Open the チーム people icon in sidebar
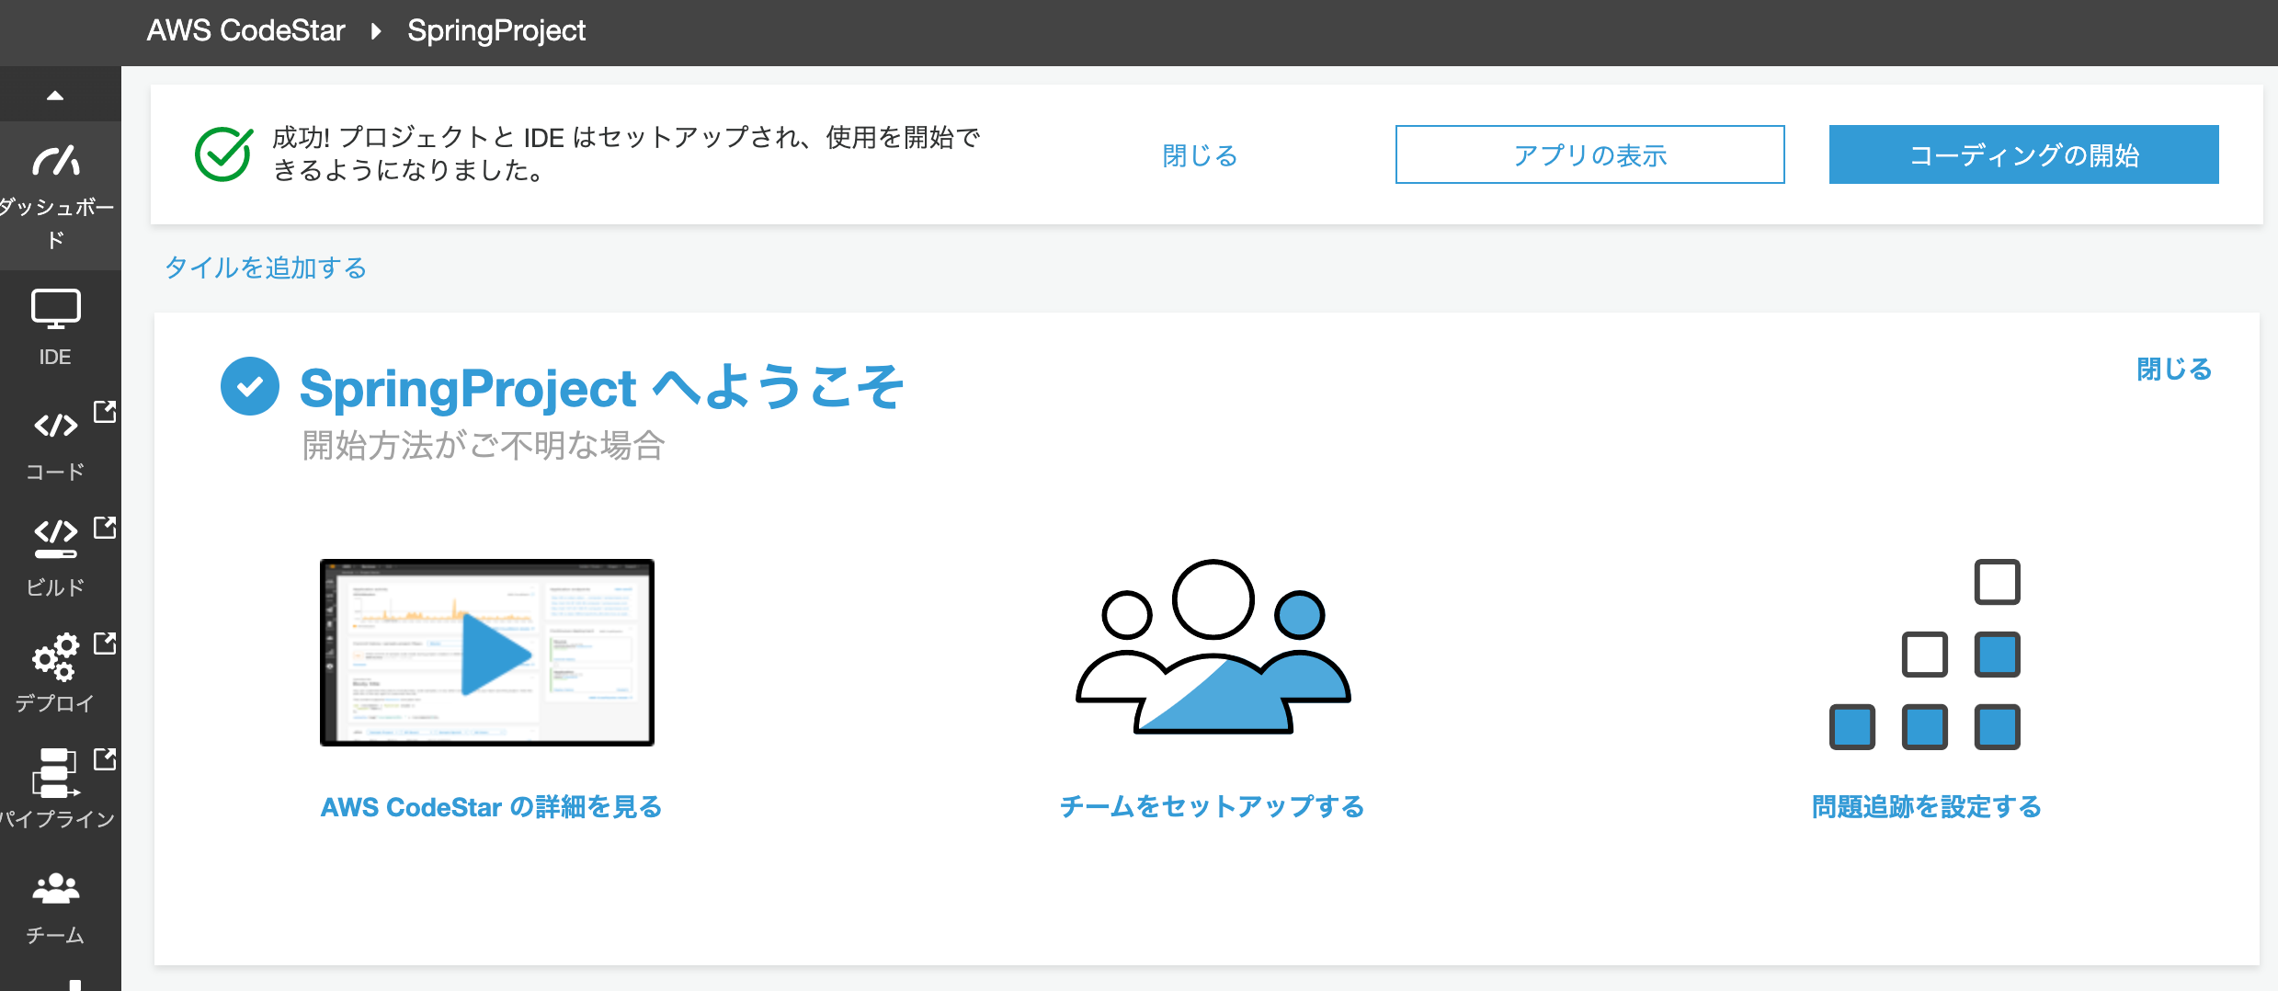Viewport: 2278px width, 991px height. 56,888
